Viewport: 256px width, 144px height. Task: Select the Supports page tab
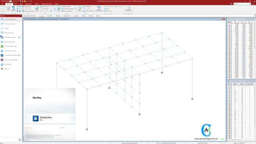76,16
